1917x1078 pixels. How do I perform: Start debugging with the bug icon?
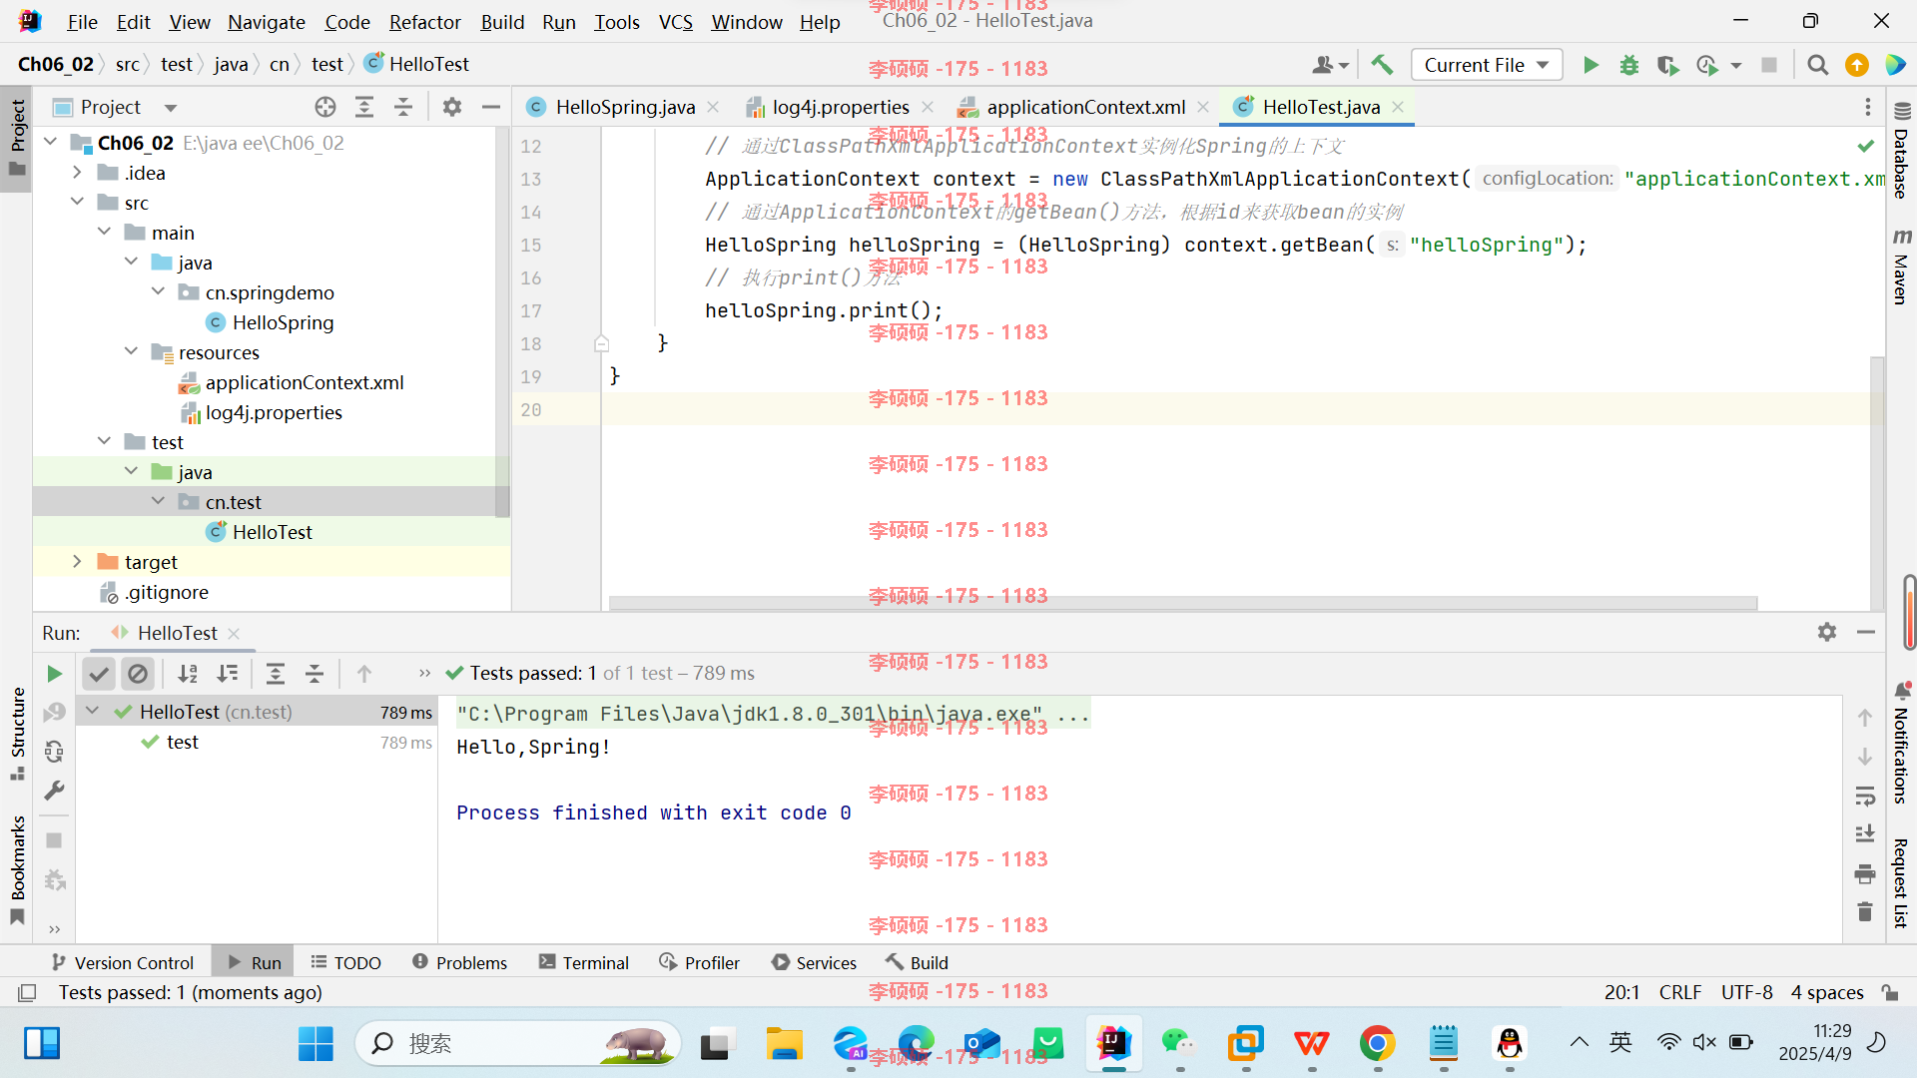[x=1629, y=65]
